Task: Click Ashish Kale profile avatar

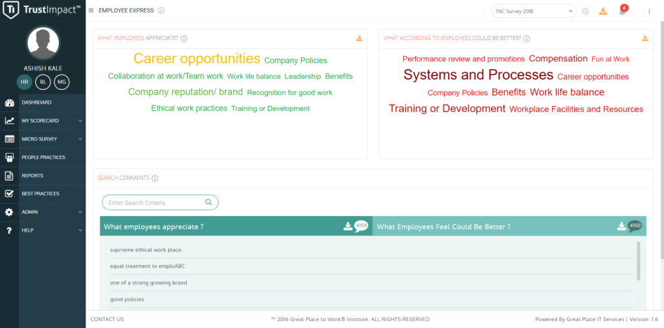Action: point(43,43)
